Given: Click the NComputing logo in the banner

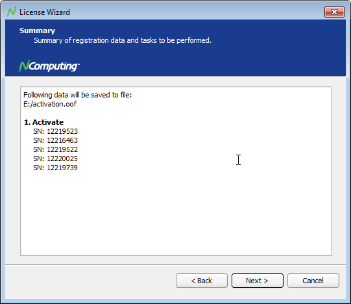Looking at the screenshot, I should (49, 66).
